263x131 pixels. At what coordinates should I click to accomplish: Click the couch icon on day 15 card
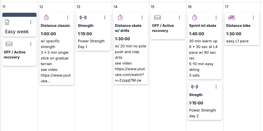157,17
